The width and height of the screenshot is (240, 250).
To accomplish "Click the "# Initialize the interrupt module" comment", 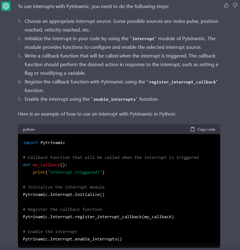I will [63, 187].
